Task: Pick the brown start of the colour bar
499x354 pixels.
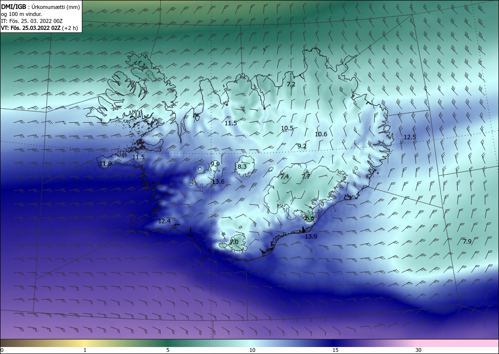Action: tap(9, 343)
